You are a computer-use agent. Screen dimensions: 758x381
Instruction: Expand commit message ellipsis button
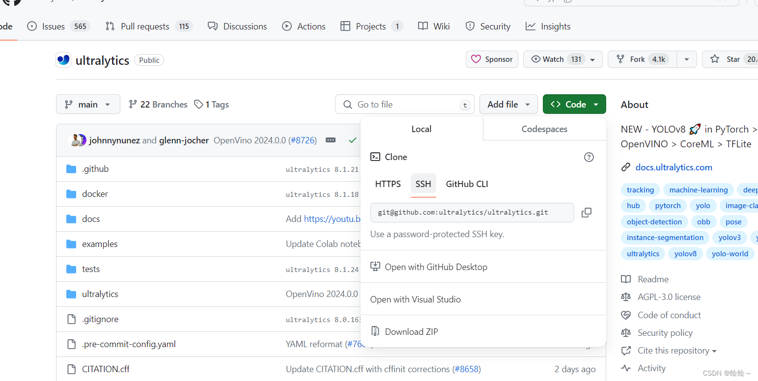point(331,140)
